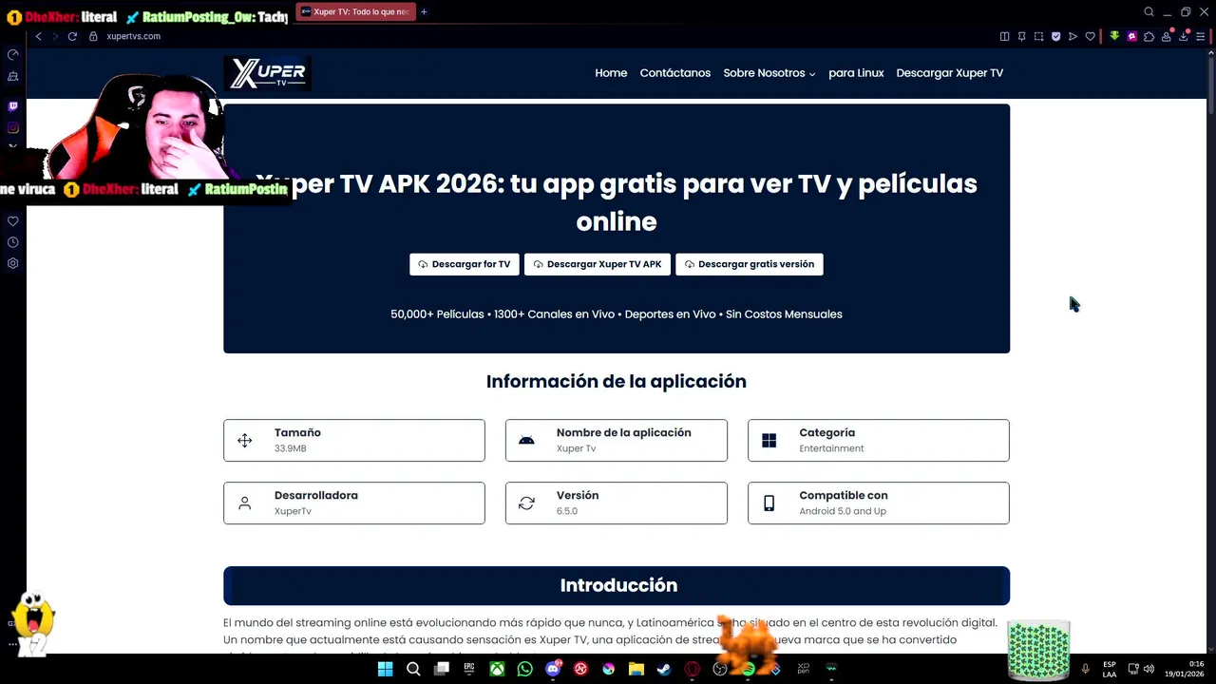Click the send/flow arrow icon in address bar
Image resolution: width=1216 pixels, height=684 pixels.
coord(1073,36)
